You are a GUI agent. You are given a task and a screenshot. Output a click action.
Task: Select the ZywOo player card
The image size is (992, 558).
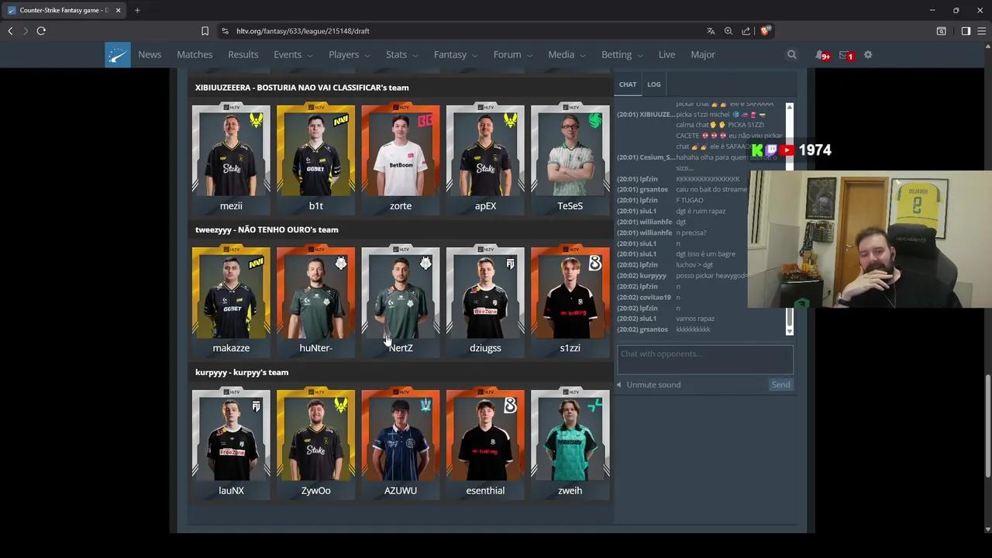pos(315,443)
